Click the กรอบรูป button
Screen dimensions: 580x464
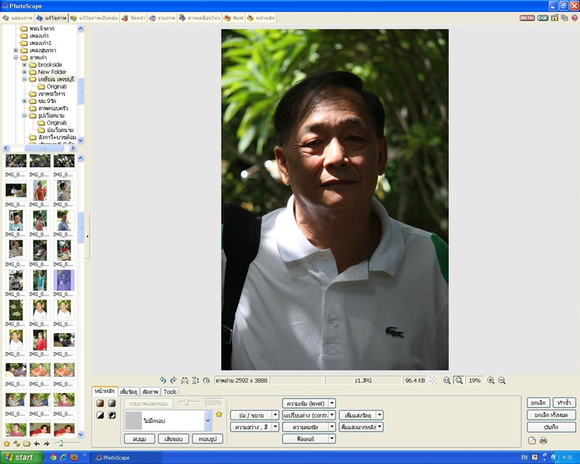tap(207, 439)
